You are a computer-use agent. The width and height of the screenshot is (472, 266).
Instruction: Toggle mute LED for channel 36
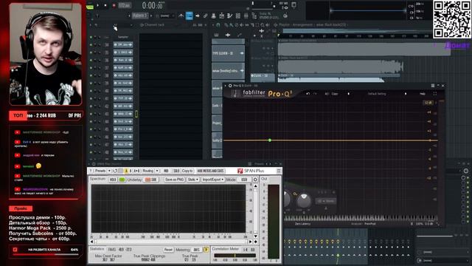91,60
